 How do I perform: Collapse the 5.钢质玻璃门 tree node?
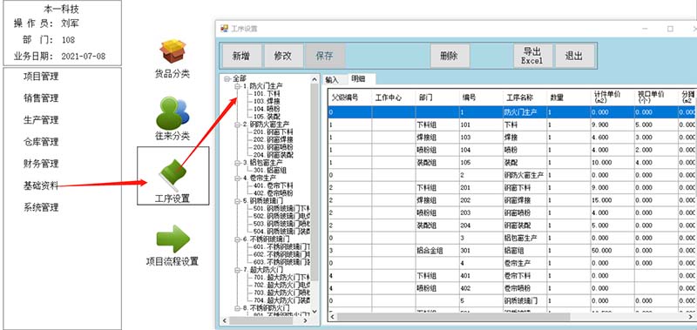237,201
